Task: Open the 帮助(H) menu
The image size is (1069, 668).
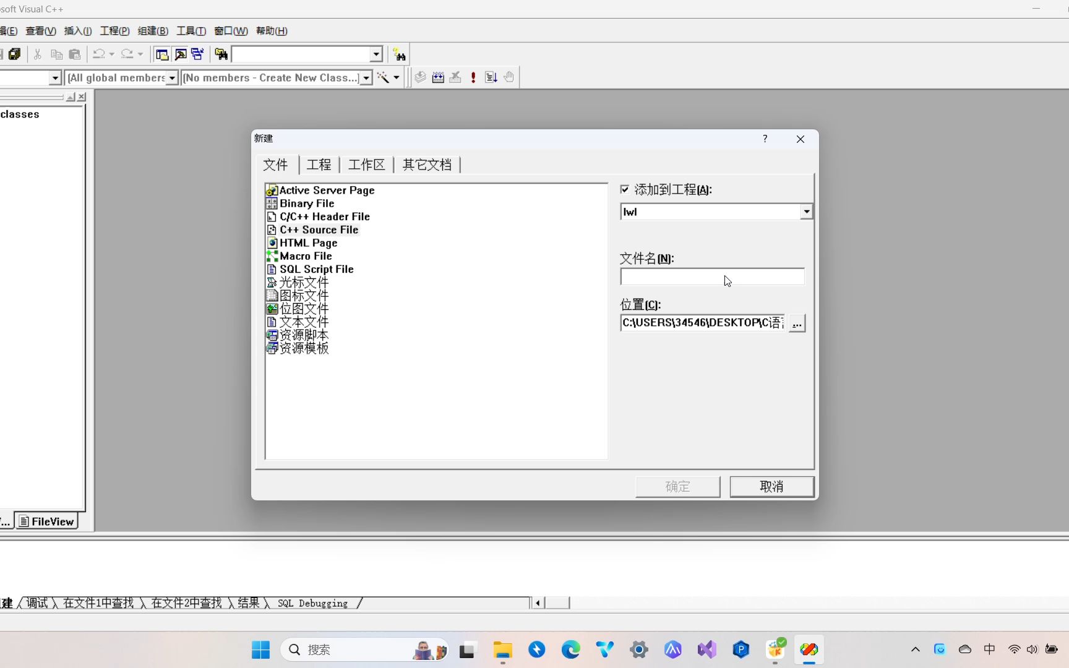Action: pos(272,31)
